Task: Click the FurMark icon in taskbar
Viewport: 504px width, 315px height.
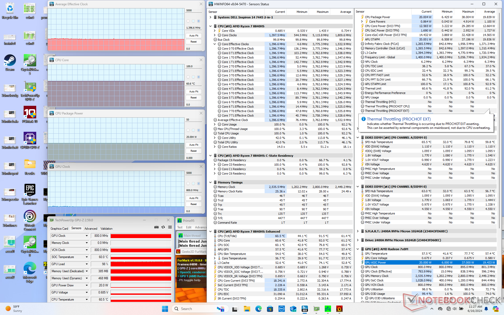Action: [339, 309]
